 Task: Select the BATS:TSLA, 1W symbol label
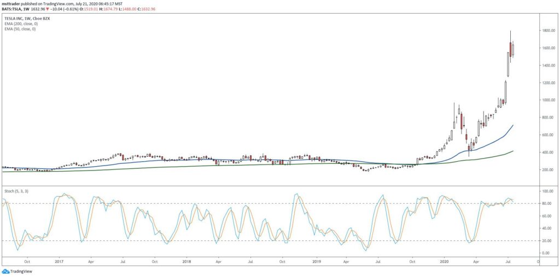[15, 9]
